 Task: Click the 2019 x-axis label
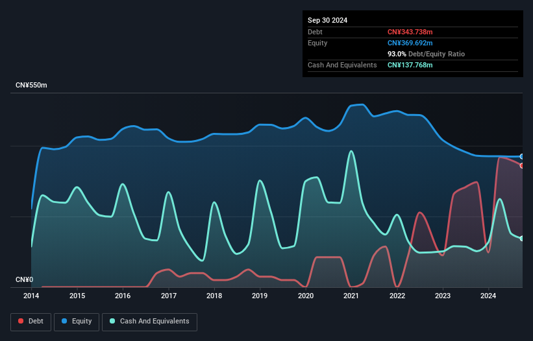pyautogui.click(x=260, y=296)
